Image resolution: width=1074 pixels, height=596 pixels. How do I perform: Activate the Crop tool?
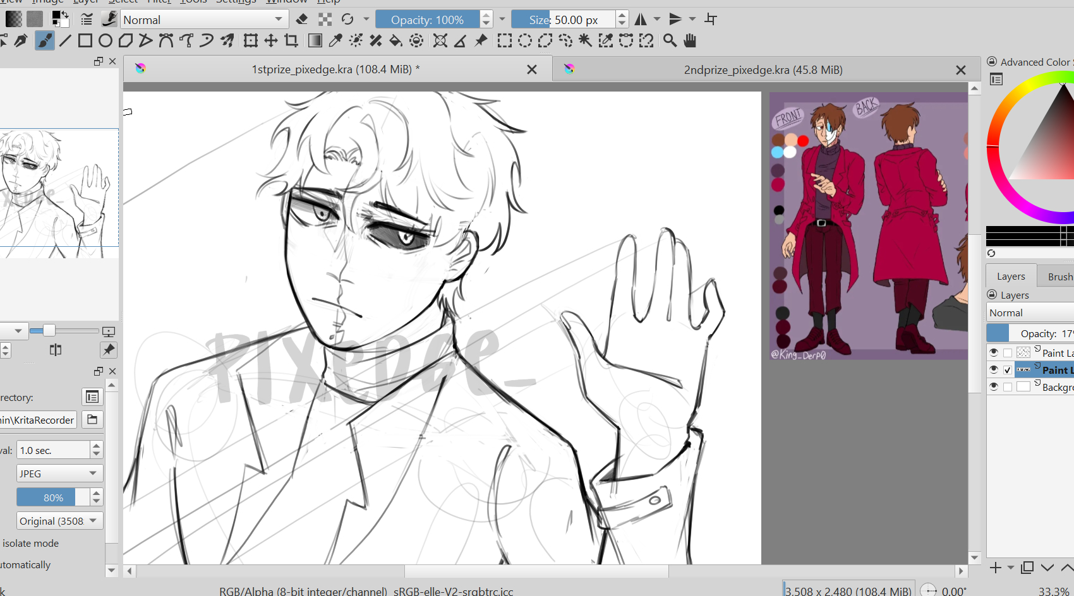coord(291,41)
